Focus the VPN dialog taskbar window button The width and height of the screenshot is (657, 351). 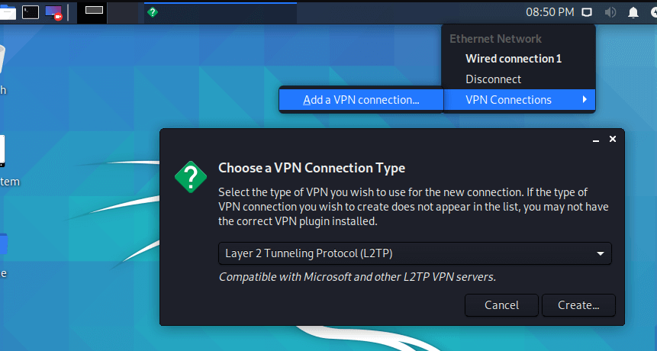click(221, 12)
